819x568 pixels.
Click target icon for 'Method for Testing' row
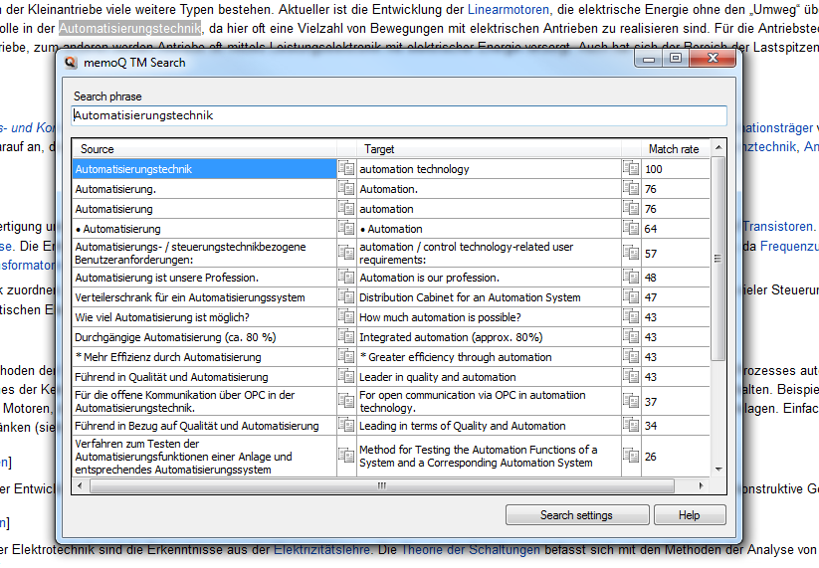(x=631, y=456)
